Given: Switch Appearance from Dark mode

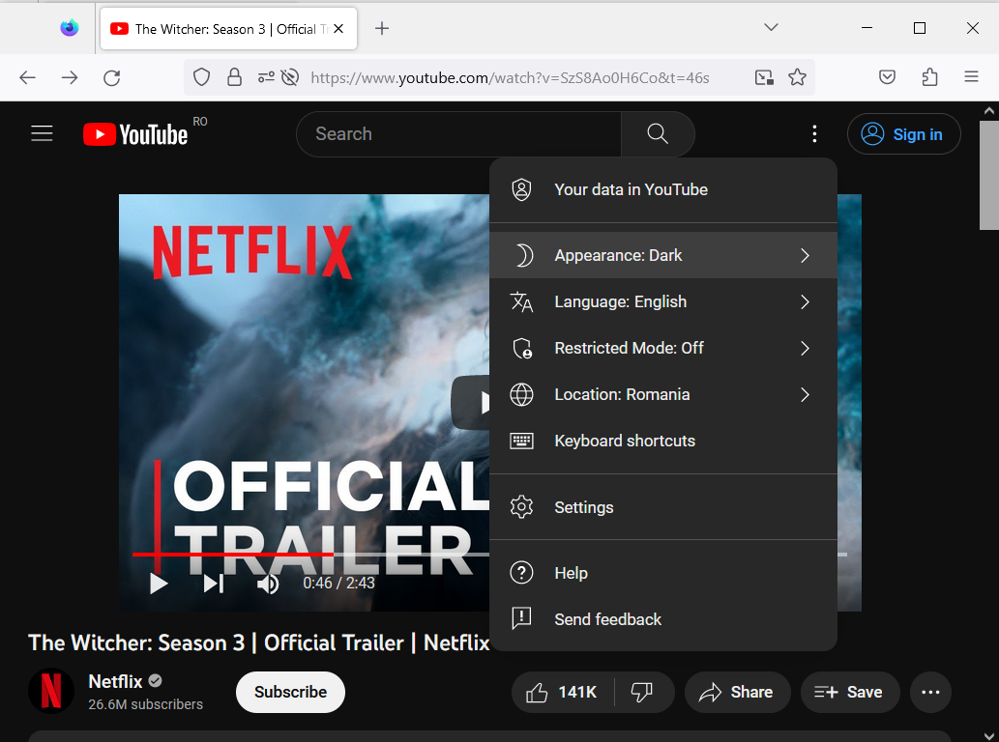Looking at the screenshot, I should click(x=619, y=255).
